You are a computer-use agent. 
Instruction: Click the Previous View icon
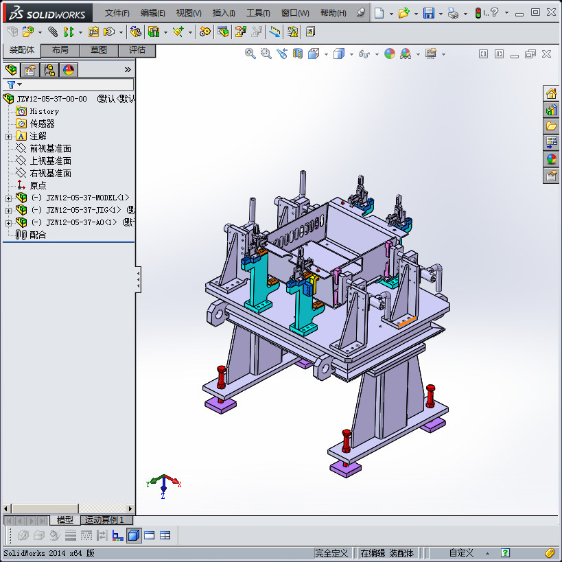pyautogui.click(x=282, y=54)
